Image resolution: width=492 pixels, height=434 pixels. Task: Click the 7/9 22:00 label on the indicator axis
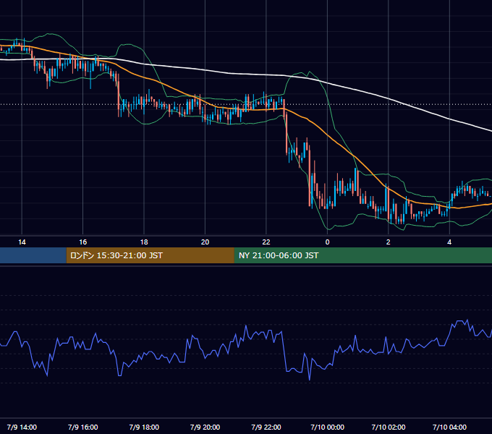(x=266, y=427)
